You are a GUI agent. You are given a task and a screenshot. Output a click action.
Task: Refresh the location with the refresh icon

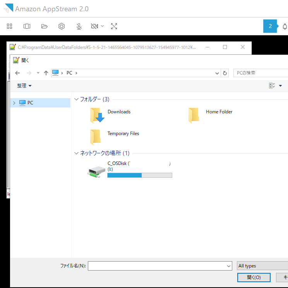[225, 73]
